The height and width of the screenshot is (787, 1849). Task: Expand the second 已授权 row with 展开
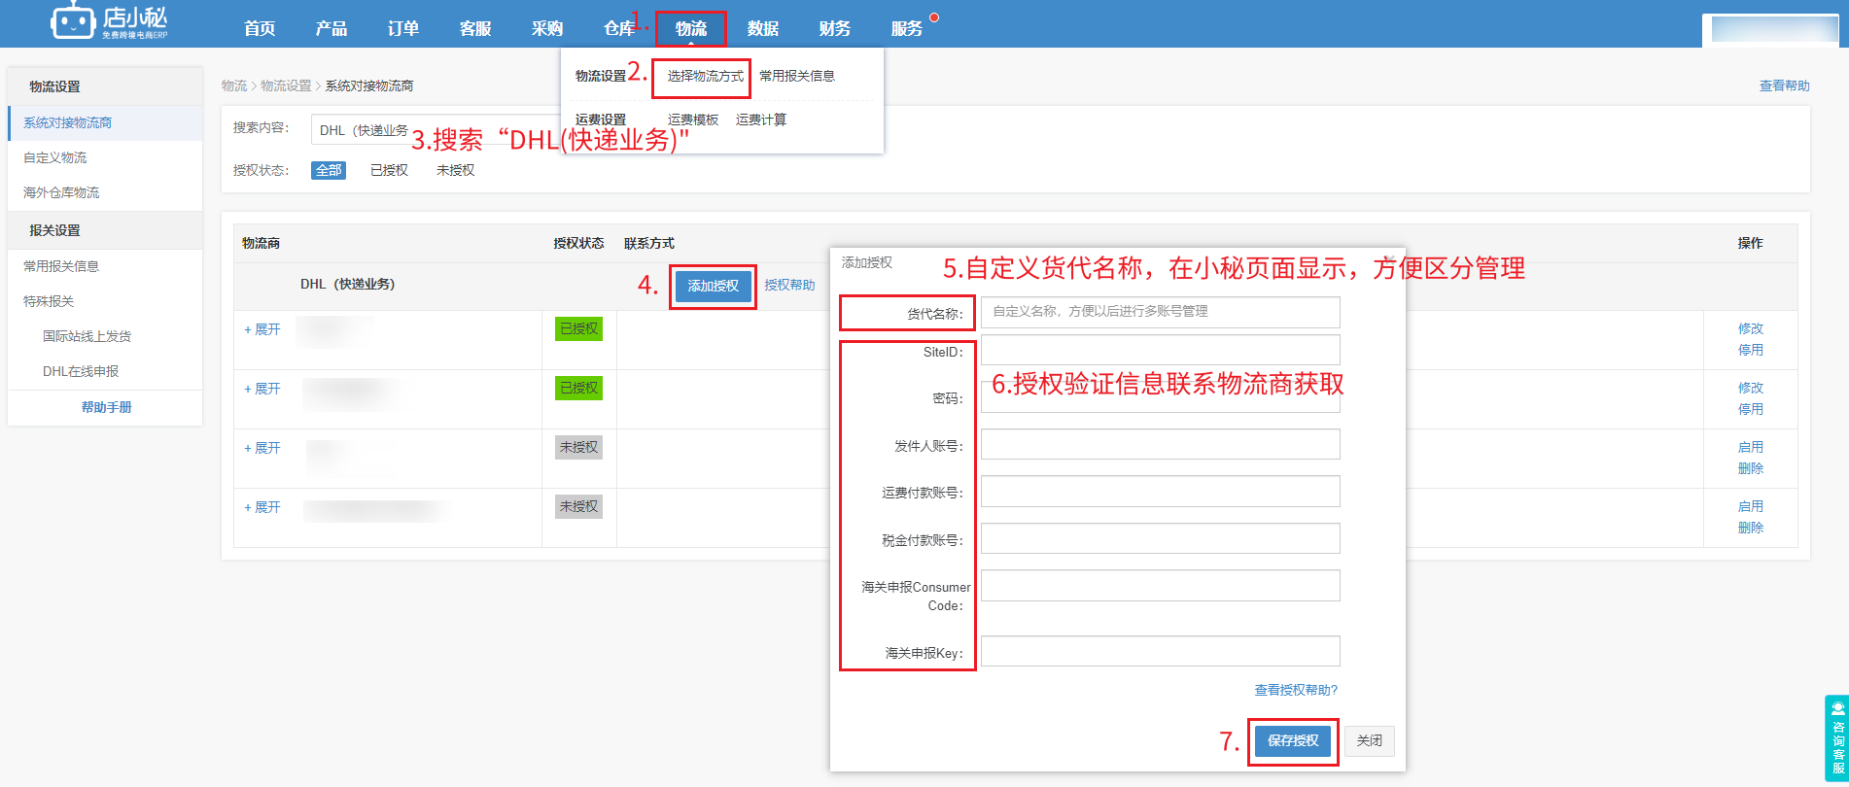pos(262,389)
